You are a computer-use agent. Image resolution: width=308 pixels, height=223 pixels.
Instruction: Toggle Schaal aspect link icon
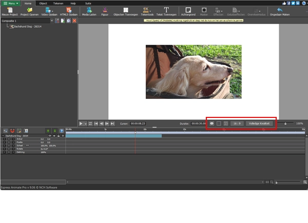tap(27, 146)
